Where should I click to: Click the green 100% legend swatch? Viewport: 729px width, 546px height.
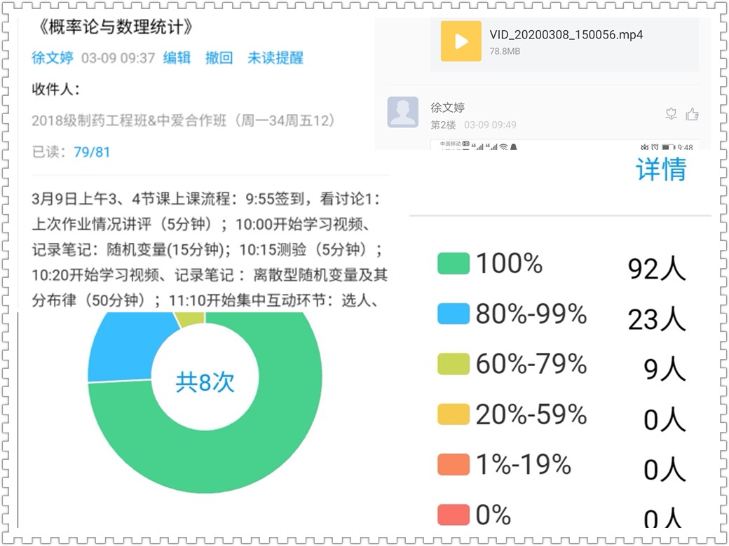point(453,264)
